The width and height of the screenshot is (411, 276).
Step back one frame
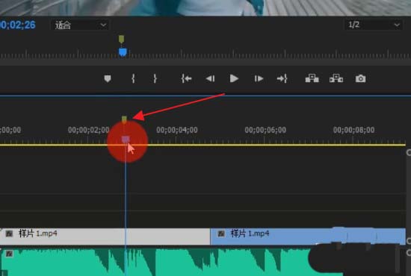pyautogui.click(x=210, y=79)
